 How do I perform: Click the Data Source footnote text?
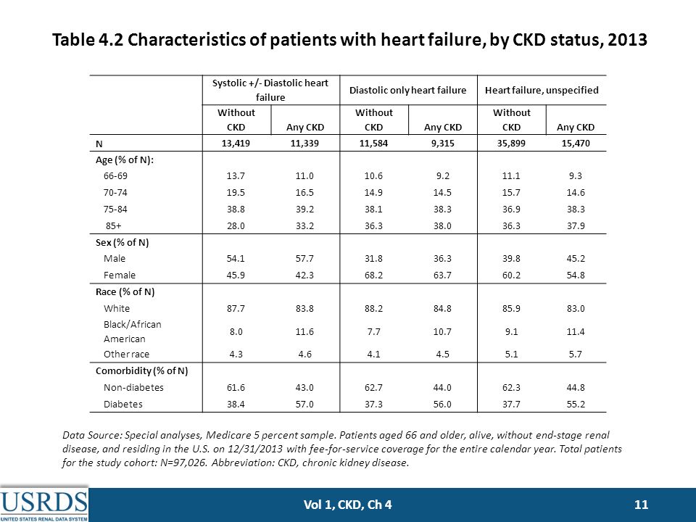tap(341, 449)
